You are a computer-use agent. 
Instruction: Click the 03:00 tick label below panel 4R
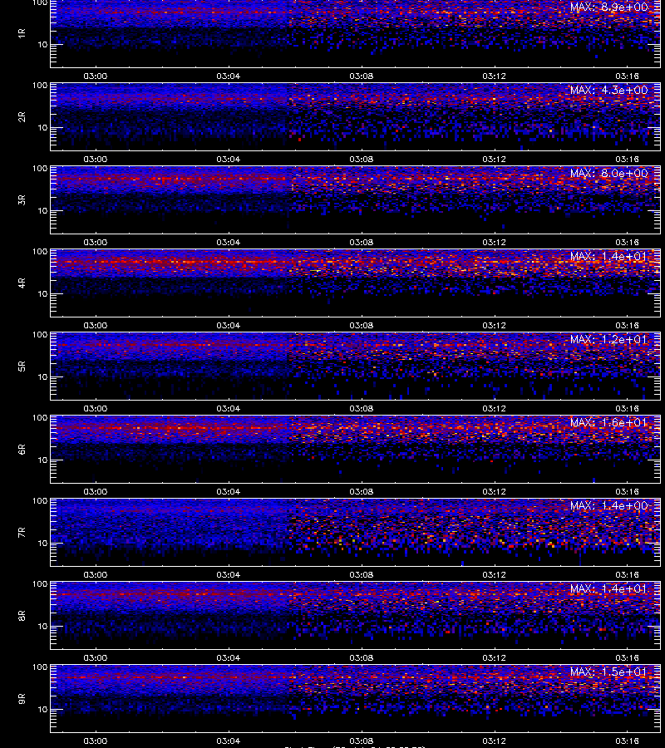(x=96, y=325)
